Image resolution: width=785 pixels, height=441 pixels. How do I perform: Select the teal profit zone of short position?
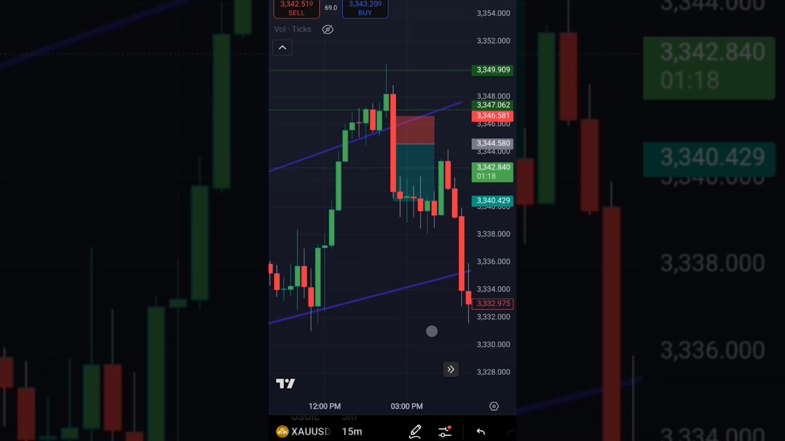click(x=415, y=172)
